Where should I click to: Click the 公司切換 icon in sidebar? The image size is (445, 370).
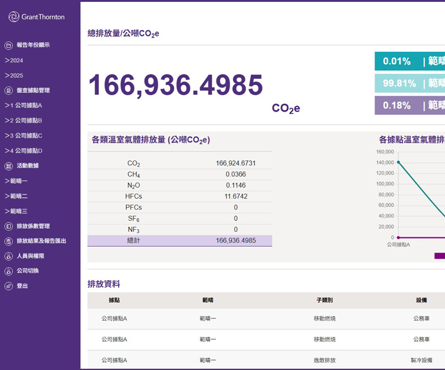point(9,271)
